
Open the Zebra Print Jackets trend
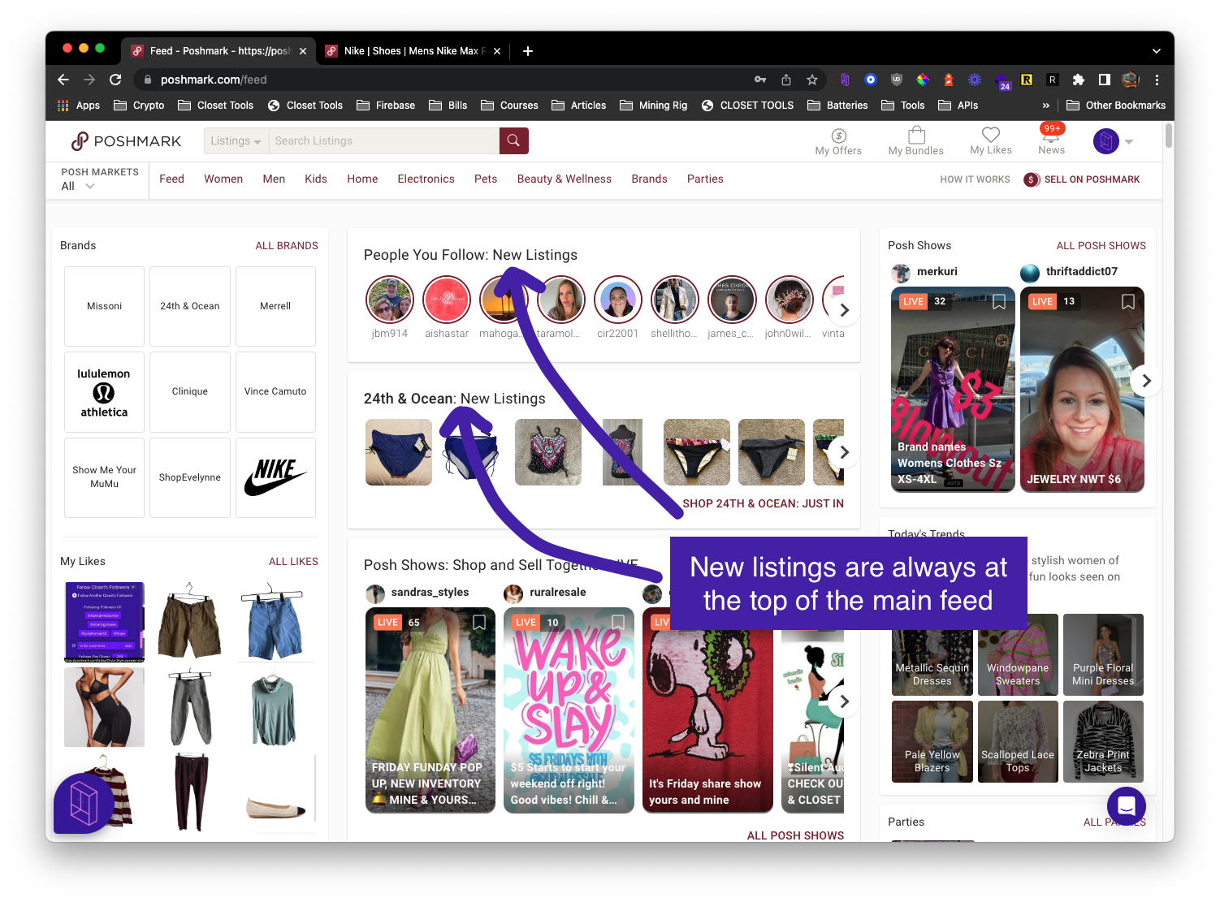point(1103,742)
